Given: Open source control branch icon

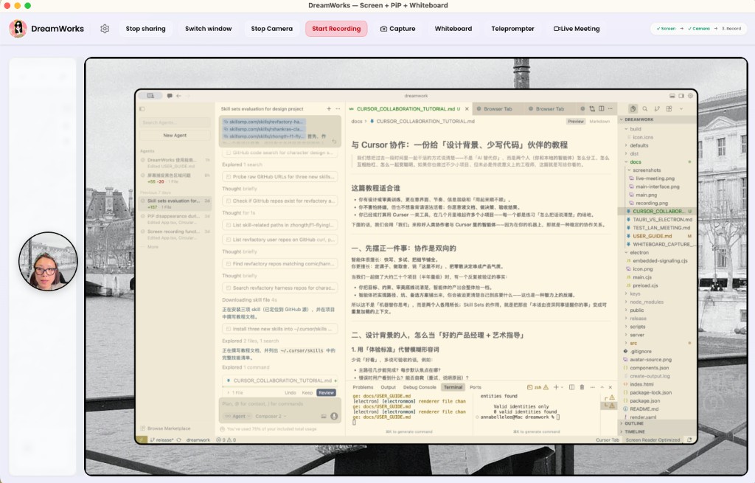Looking at the screenshot, I should [657, 109].
